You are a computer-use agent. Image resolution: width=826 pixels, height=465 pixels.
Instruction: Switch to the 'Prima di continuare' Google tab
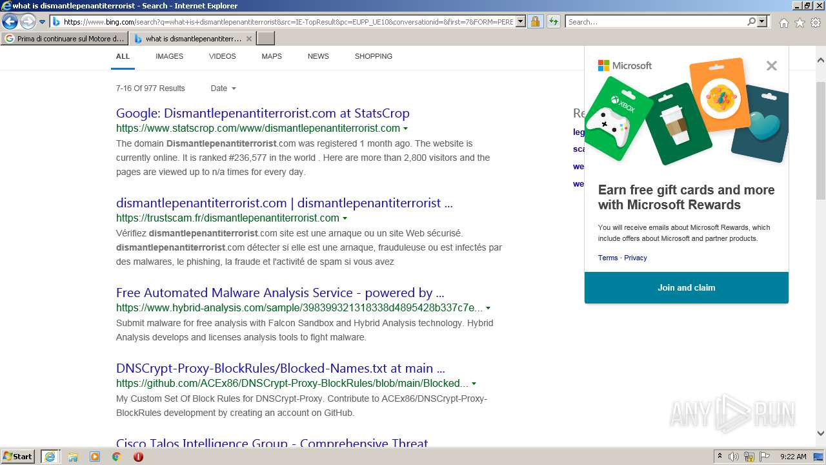coord(65,39)
